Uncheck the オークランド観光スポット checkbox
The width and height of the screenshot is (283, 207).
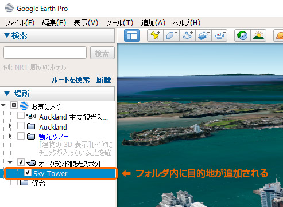(x=21, y=162)
